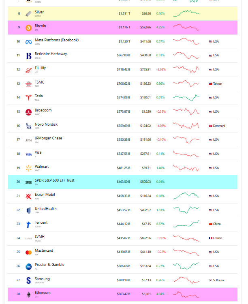Click the Samsung logo icon
Screen dimensions: 248x304
tap(28, 280)
